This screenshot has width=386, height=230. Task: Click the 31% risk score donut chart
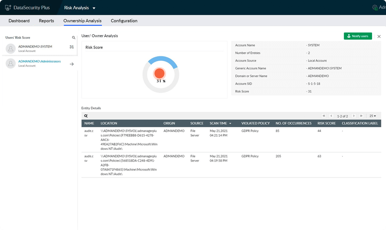[x=160, y=74]
